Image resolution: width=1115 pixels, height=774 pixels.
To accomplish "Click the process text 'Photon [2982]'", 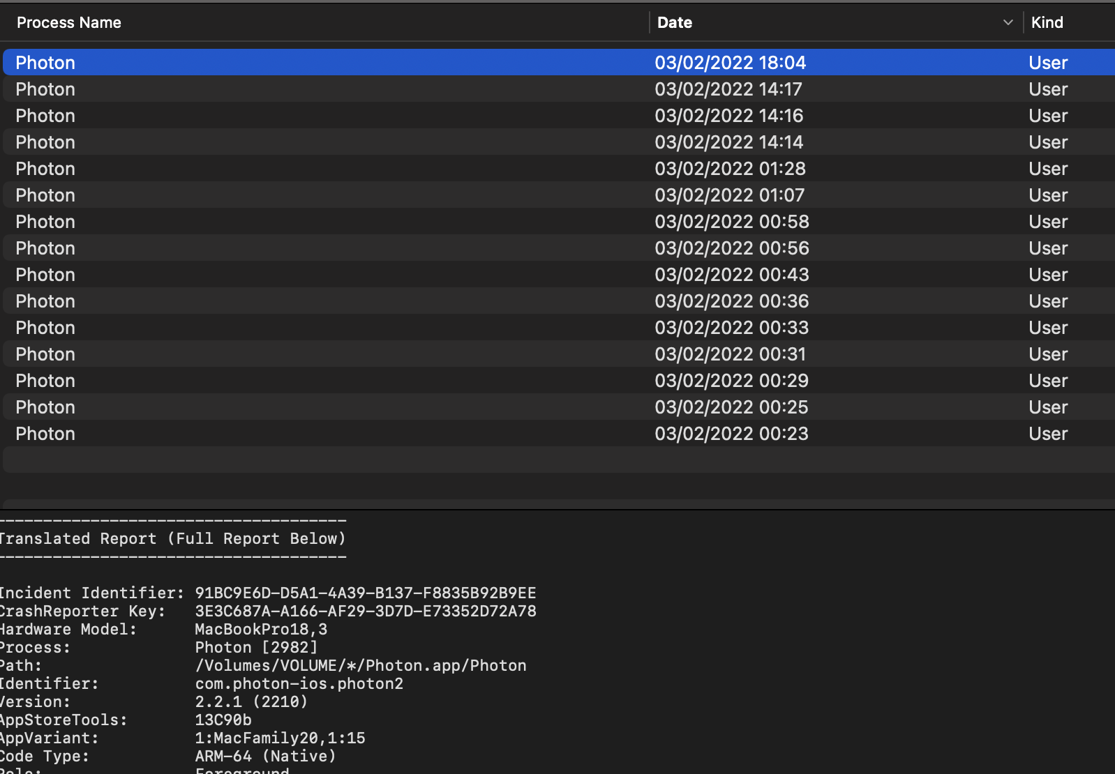I will coord(256,647).
